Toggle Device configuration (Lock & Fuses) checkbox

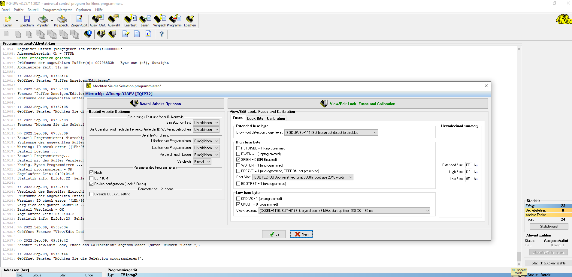click(92, 184)
